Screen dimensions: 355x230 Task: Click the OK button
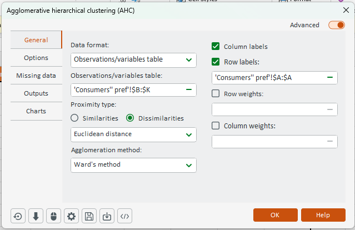[x=276, y=215]
